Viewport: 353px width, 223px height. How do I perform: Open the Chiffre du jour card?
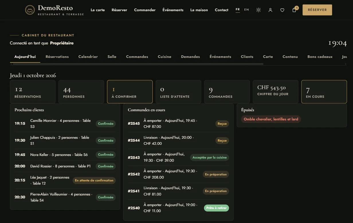tap(275, 92)
